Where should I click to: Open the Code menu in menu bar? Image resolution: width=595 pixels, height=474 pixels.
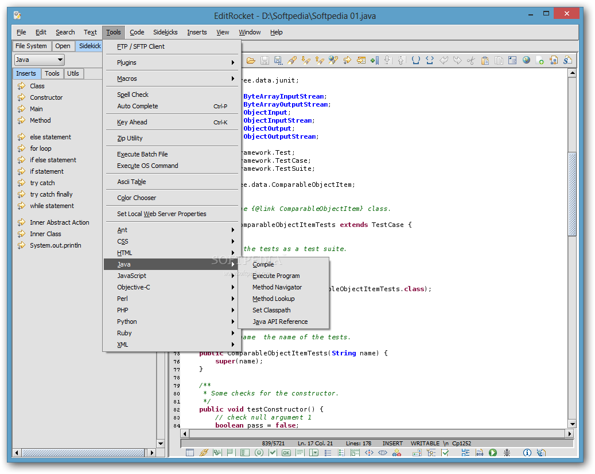coord(137,32)
